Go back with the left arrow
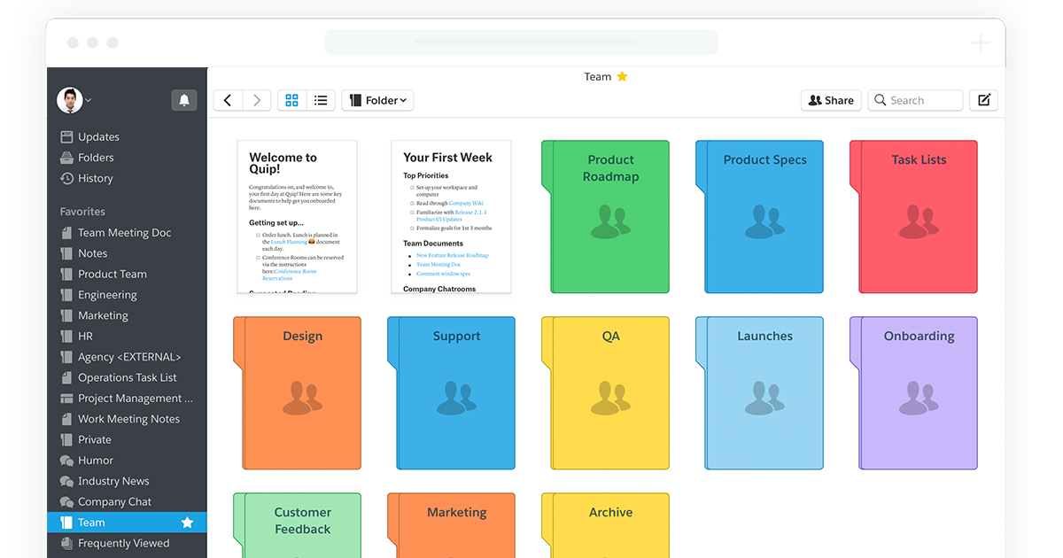This screenshot has width=1063, height=558. coord(228,100)
